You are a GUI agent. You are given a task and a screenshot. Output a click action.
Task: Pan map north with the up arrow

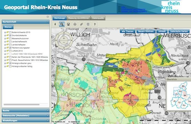point(64,33)
